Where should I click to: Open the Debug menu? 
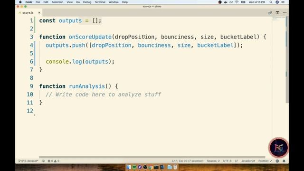pyautogui.click(x=87, y=2)
